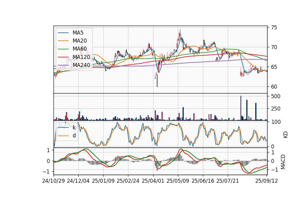Image resolution: width=297 pixels, height=213 pixels.
Task: Click the KD axis title
Action: 286,135
